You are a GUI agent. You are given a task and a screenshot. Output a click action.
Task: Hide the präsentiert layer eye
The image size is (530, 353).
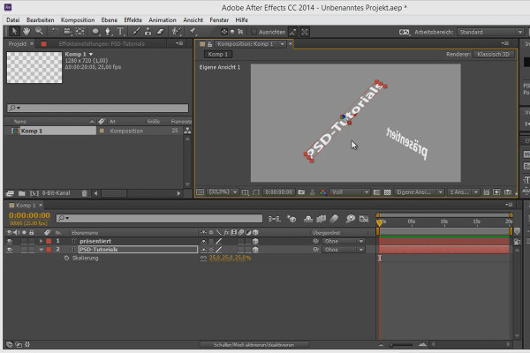9,241
